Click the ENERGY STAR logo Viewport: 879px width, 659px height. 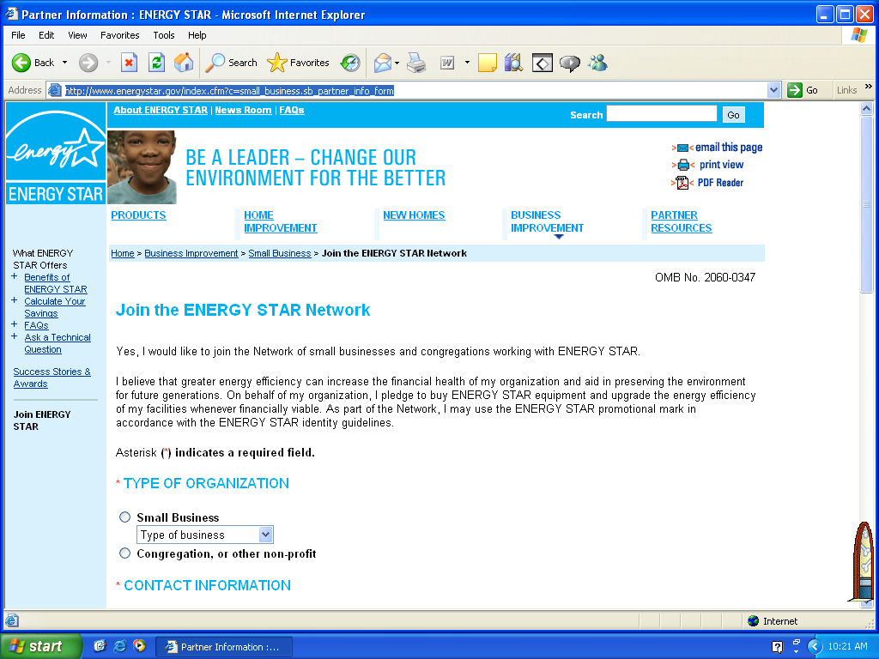coord(56,153)
